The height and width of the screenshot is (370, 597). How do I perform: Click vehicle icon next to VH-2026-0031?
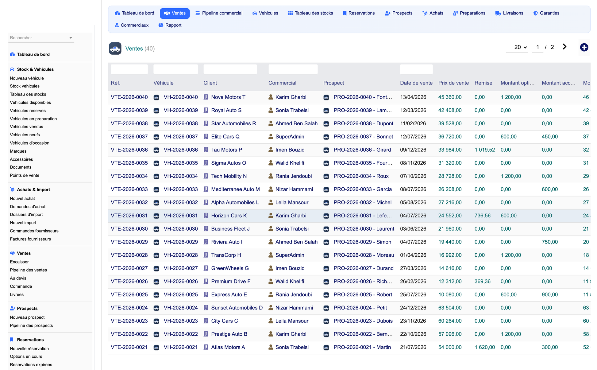pos(156,216)
